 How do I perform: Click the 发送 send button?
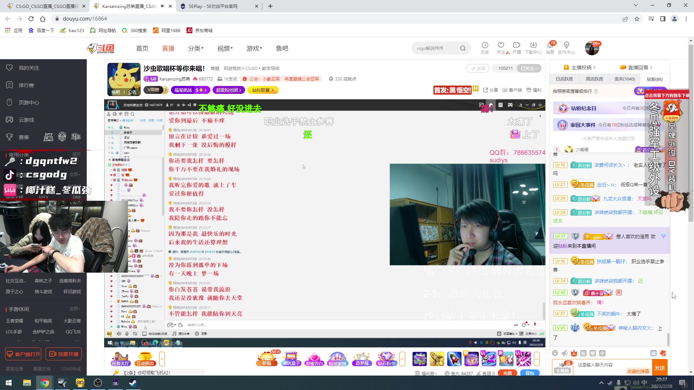tap(660, 368)
